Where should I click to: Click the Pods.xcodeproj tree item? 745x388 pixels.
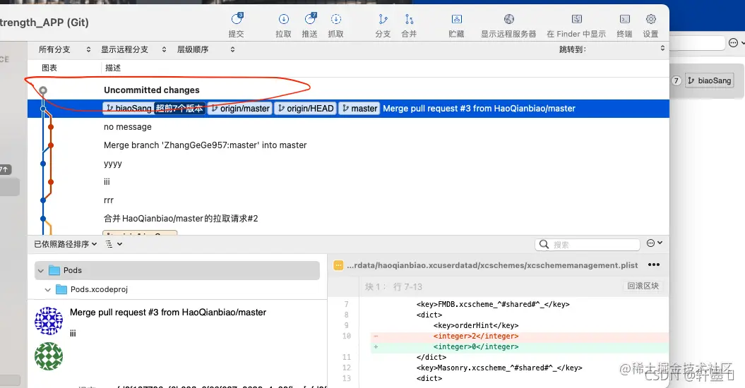click(x=99, y=289)
